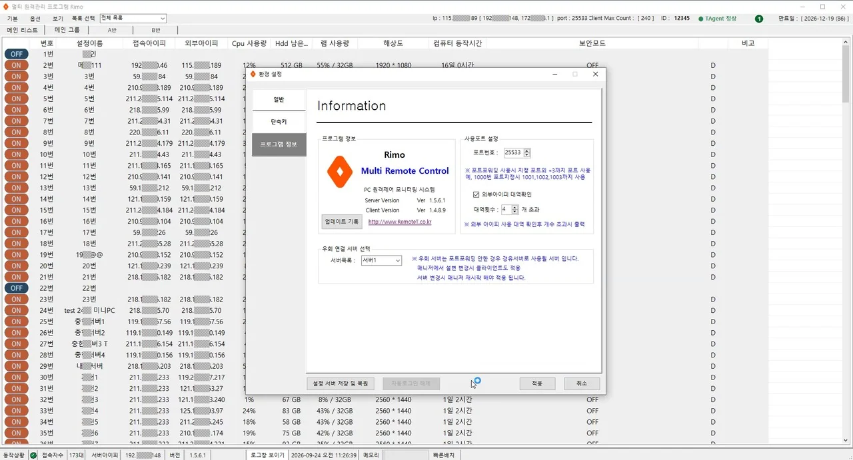This screenshot has height=460, width=853.
Task: Decrease the 포트번호 spinner value
Action: point(527,155)
